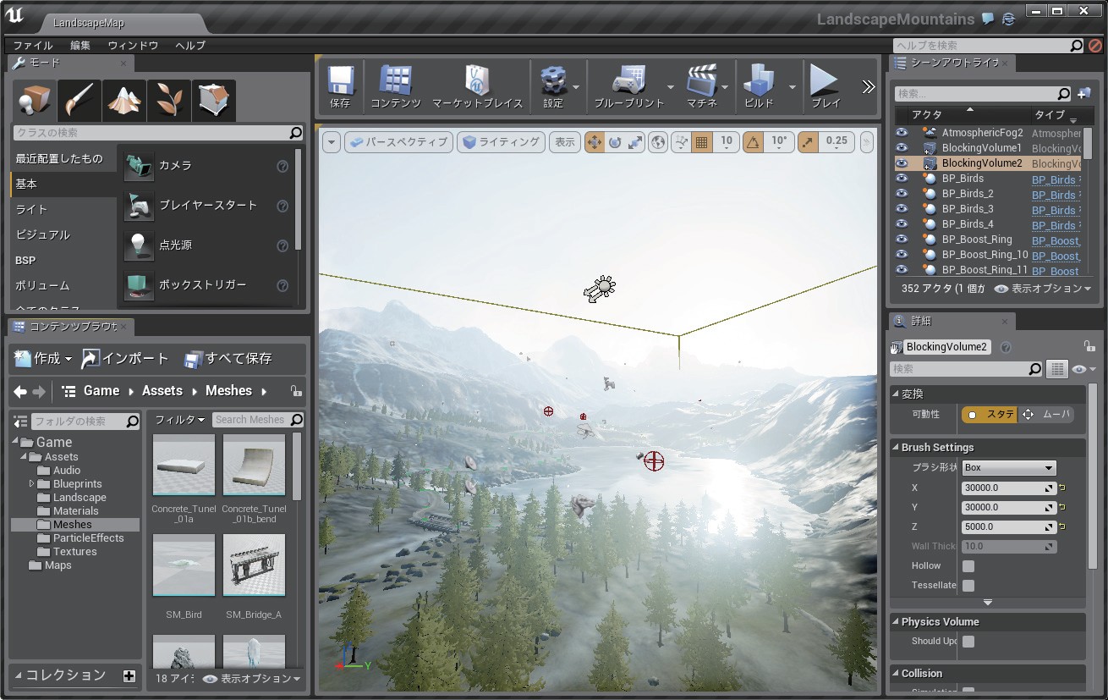The height and width of the screenshot is (700, 1108).
Task: Select the translate gizmo tool in viewport
Action: (x=595, y=142)
